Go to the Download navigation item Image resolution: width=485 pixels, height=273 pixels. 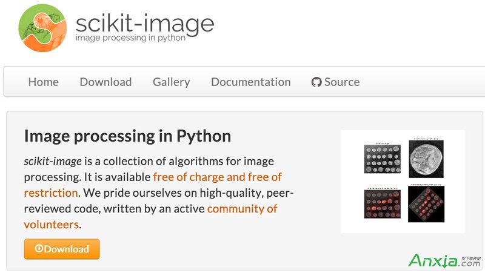tap(105, 82)
